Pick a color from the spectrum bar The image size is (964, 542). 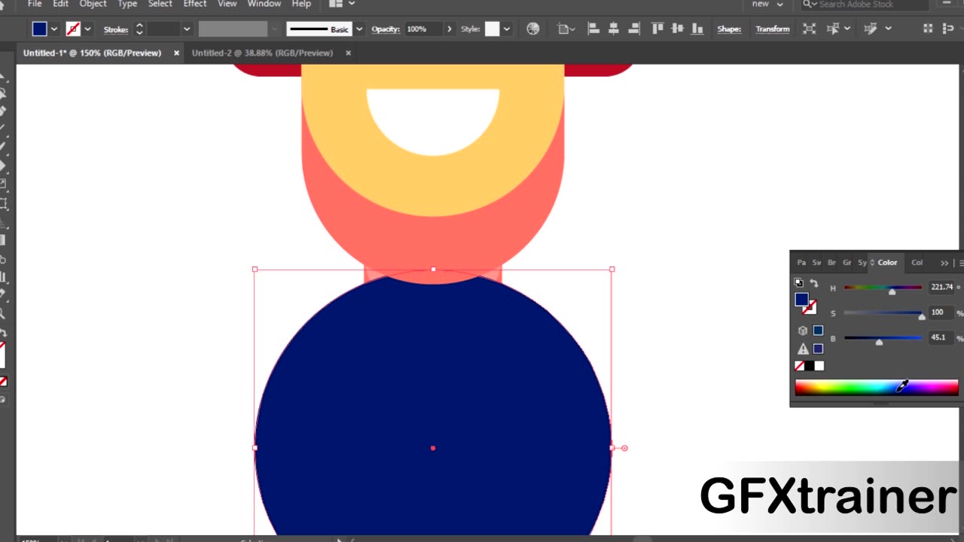click(877, 387)
